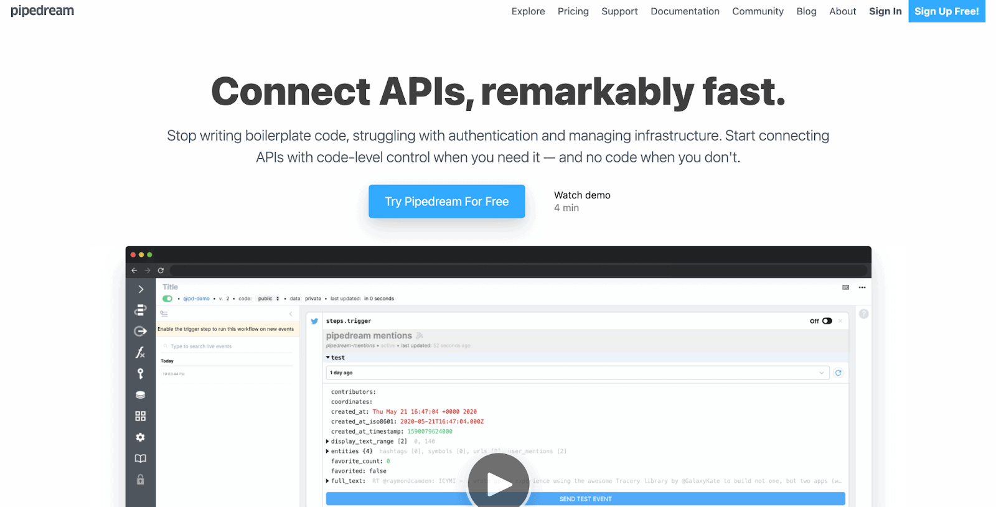Expand the sidebar with the chevron icon

pyautogui.click(x=141, y=289)
